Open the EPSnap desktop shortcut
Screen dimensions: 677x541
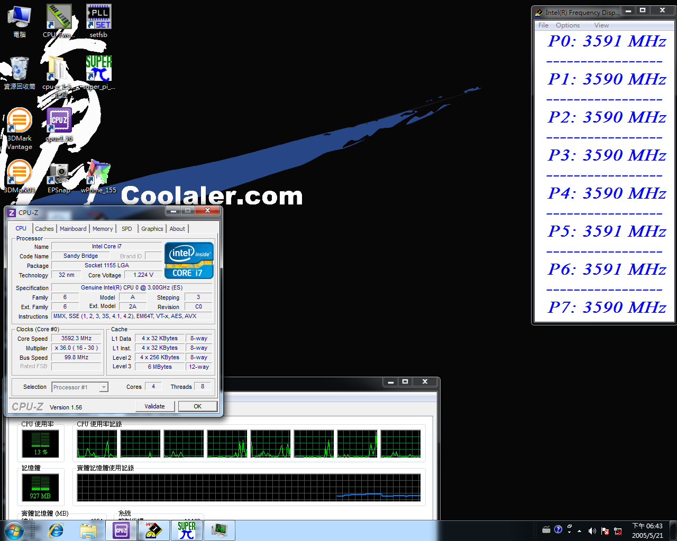tap(59, 176)
